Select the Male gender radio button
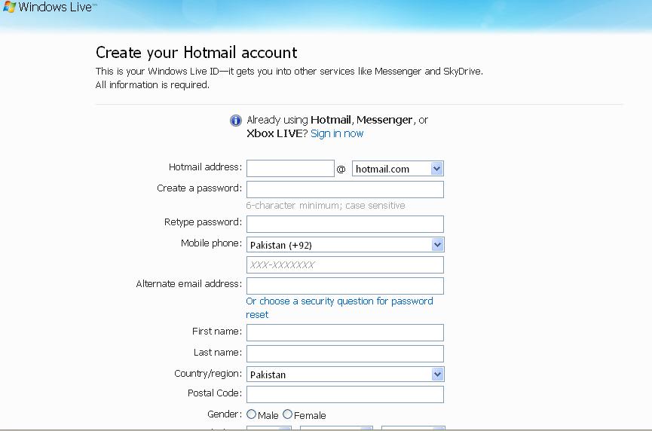 click(251, 414)
